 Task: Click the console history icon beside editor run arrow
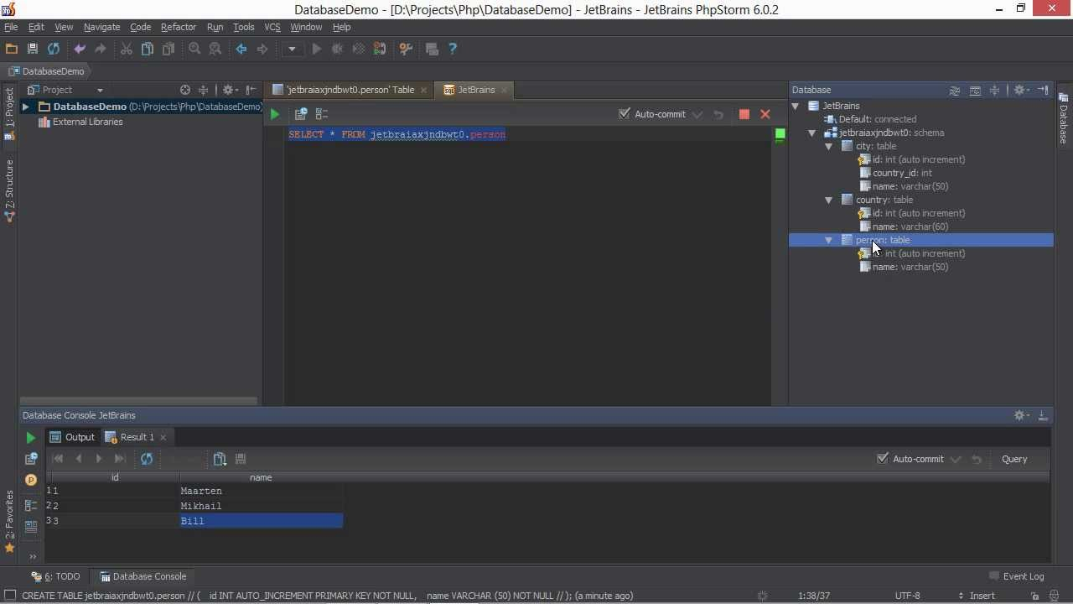click(x=301, y=114)
